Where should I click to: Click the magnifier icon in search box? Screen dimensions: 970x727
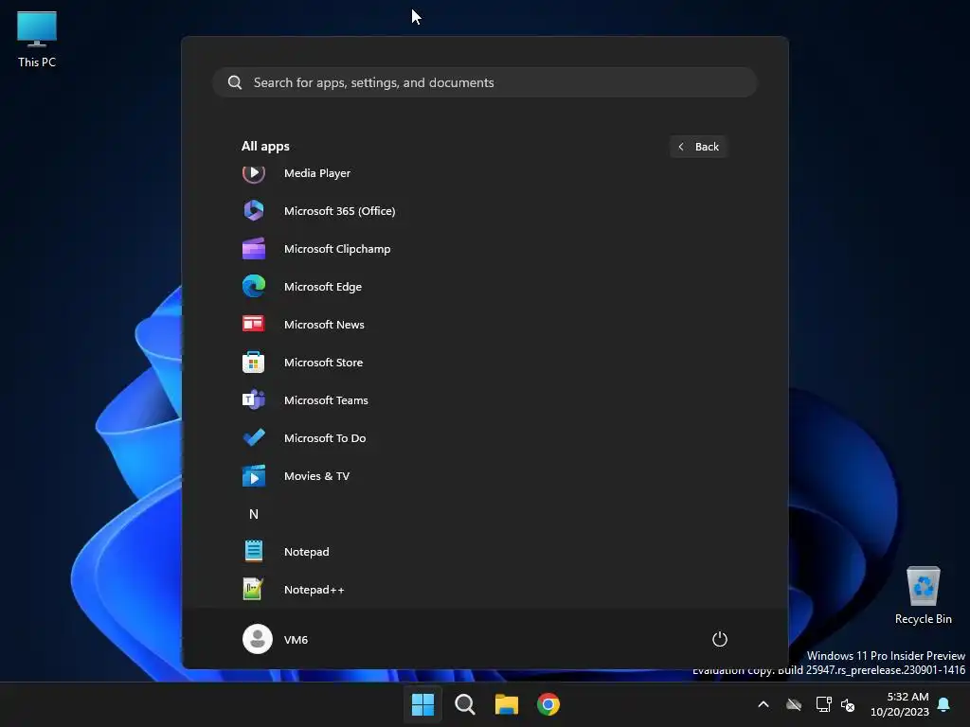coord(235,82)
